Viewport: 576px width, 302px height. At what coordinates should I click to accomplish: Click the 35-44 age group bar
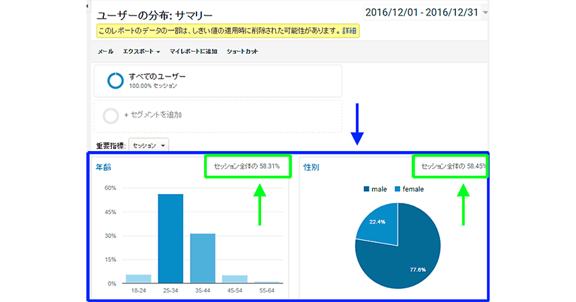pos(203,258)
